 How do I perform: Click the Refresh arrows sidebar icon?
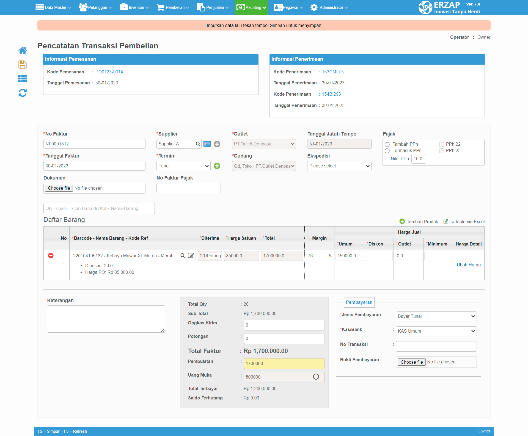tap(23, 93)
